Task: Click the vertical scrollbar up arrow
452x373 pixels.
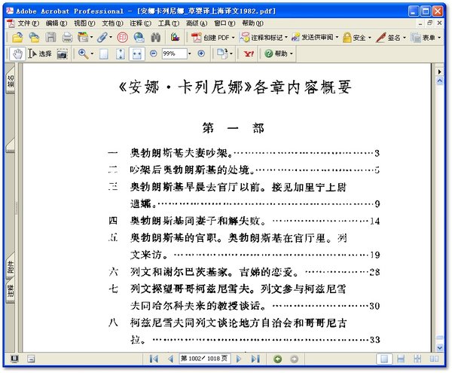Action: tap(440, 81)
